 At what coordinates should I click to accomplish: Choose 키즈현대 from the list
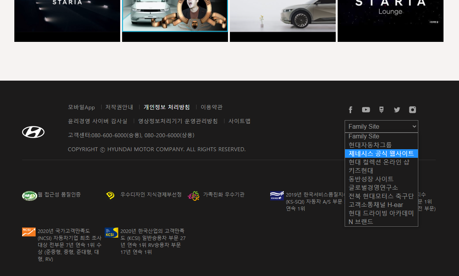click(x=381, y=170)
